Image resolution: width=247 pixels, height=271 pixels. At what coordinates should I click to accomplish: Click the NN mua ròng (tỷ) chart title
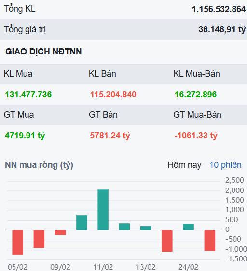[x=39, y=165]
